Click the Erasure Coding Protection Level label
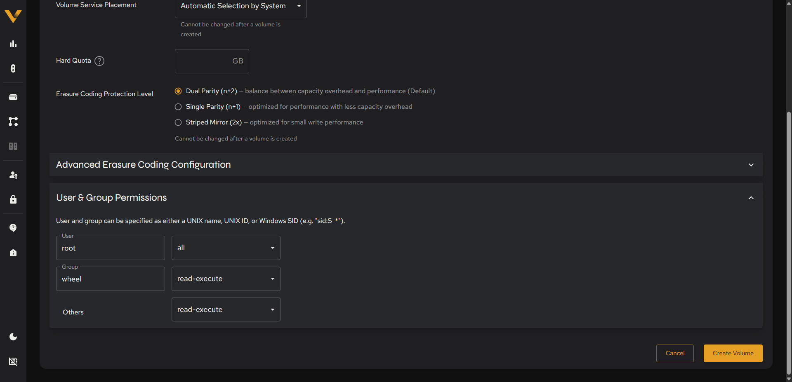The width and height of the screenshot is (792, 382). 104,94
